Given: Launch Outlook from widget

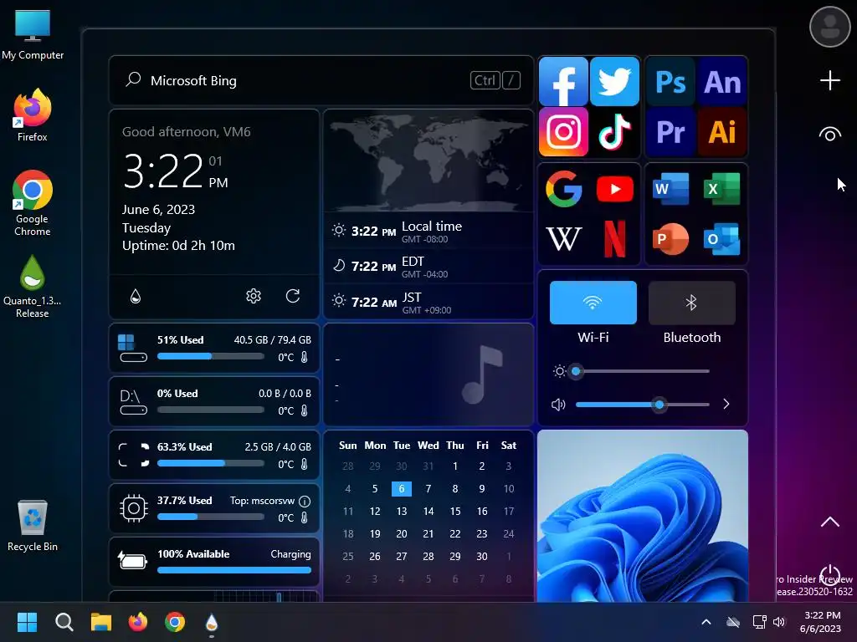Looking at the screenshot, I should point(722,238).
